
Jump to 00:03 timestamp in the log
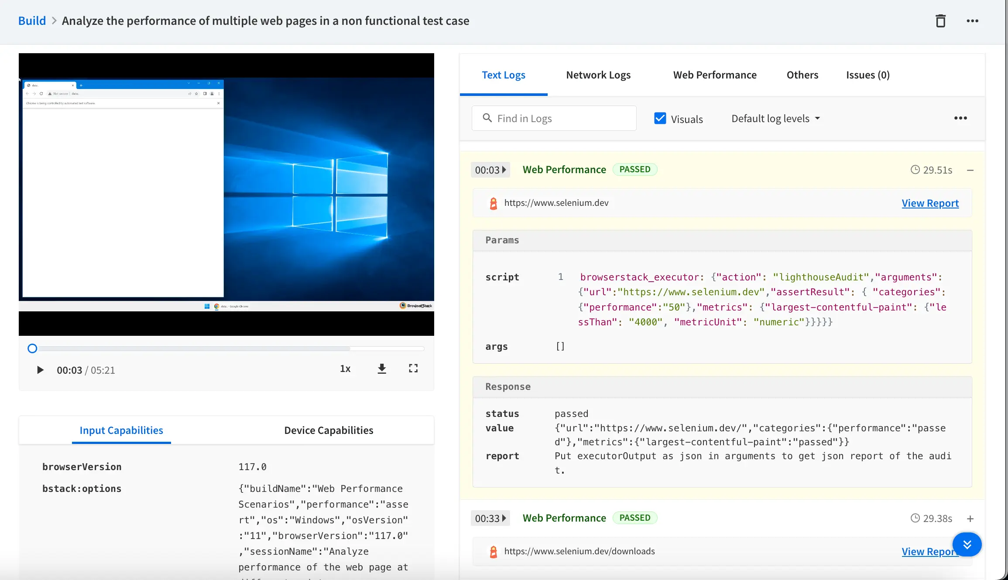point(490,170)
